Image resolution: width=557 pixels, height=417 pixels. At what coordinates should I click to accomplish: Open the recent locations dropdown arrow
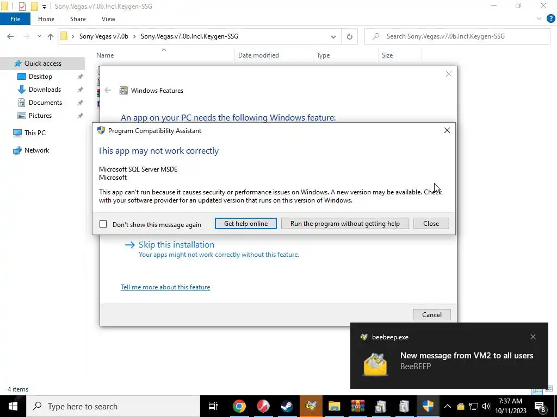coord(39,36)
